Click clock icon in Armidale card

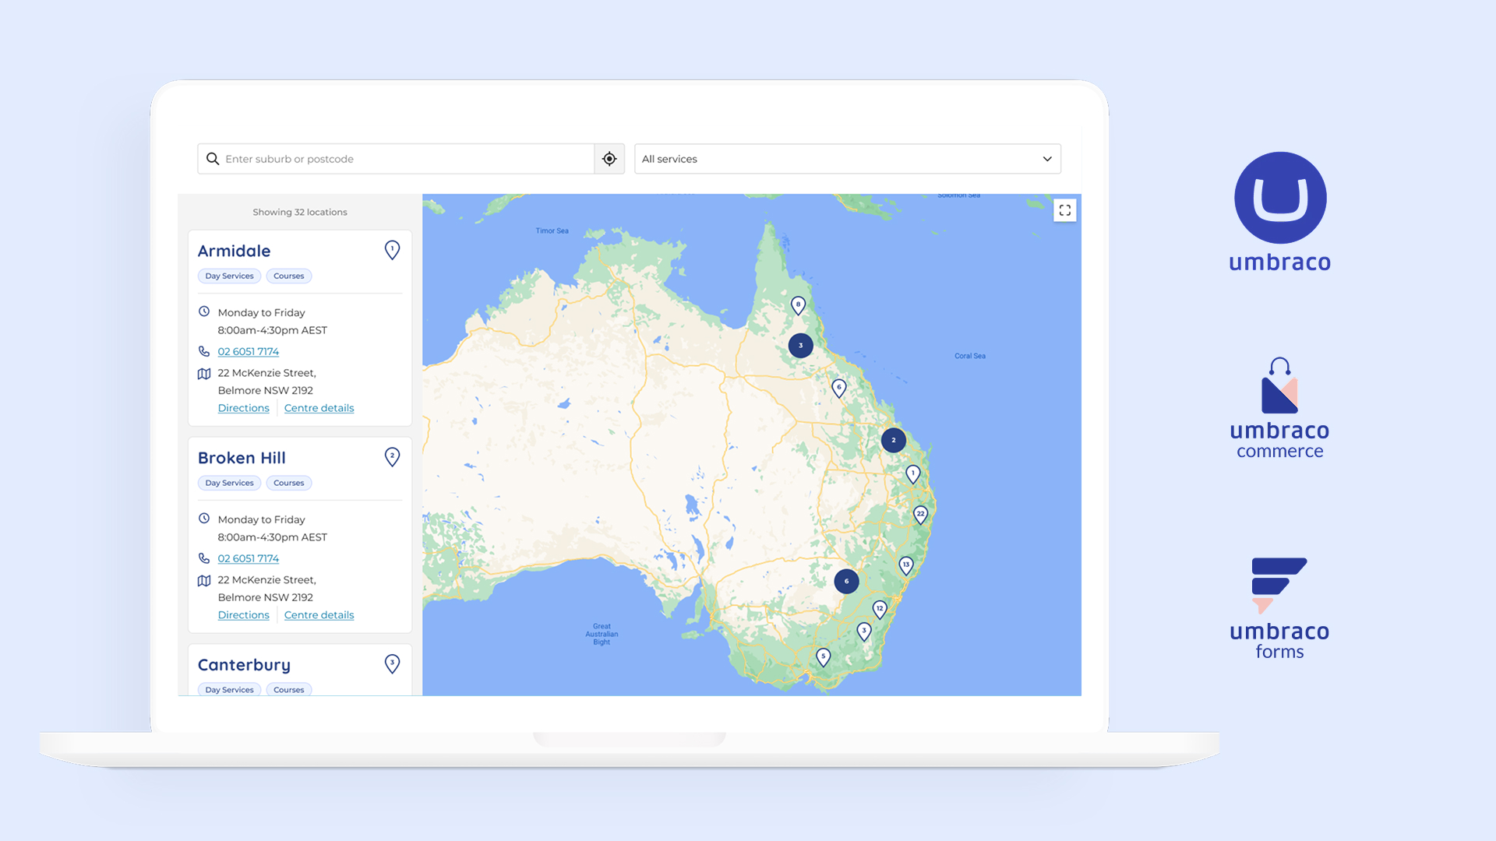pyautogui.click(x=204, y=311)
